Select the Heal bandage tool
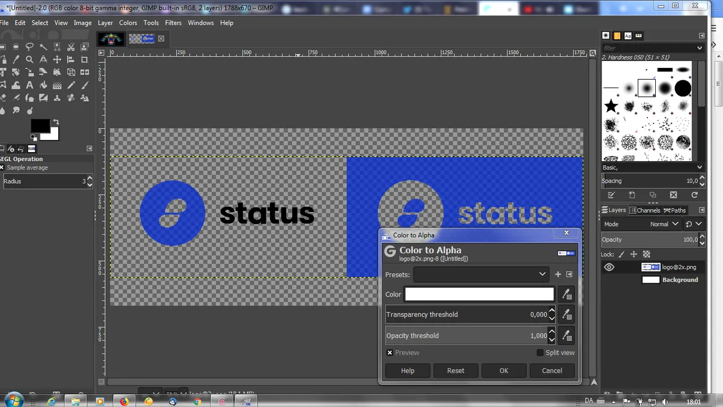 [71, 98]
